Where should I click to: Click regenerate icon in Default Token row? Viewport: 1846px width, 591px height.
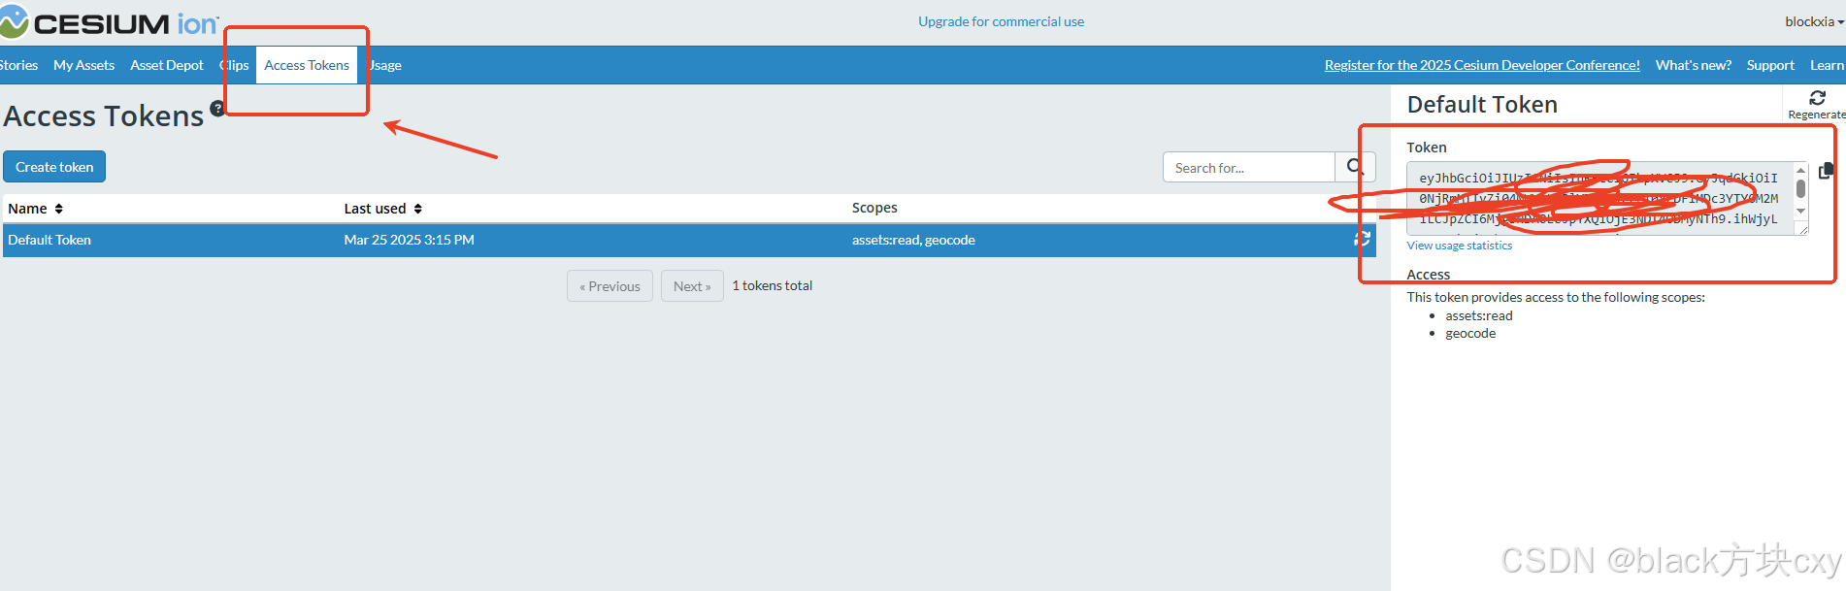[1363, 239]
